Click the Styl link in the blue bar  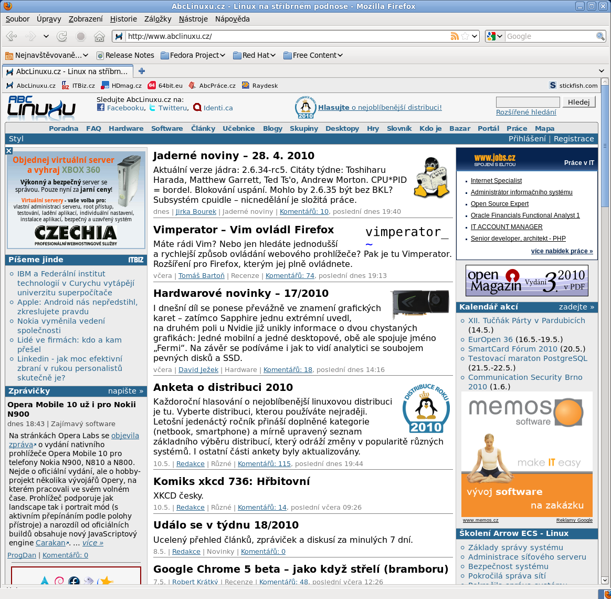tap(16, 139)
